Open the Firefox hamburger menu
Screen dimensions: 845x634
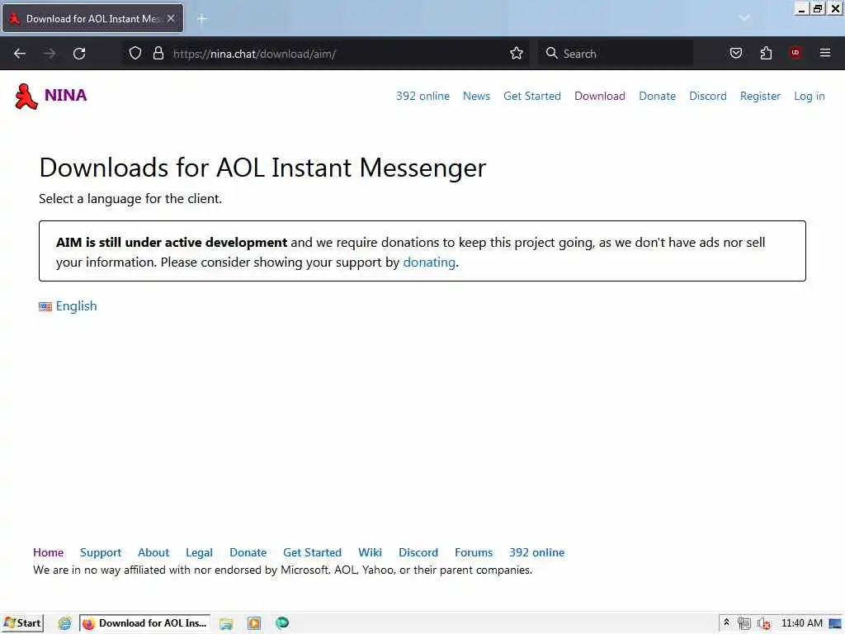coord(825,53)
